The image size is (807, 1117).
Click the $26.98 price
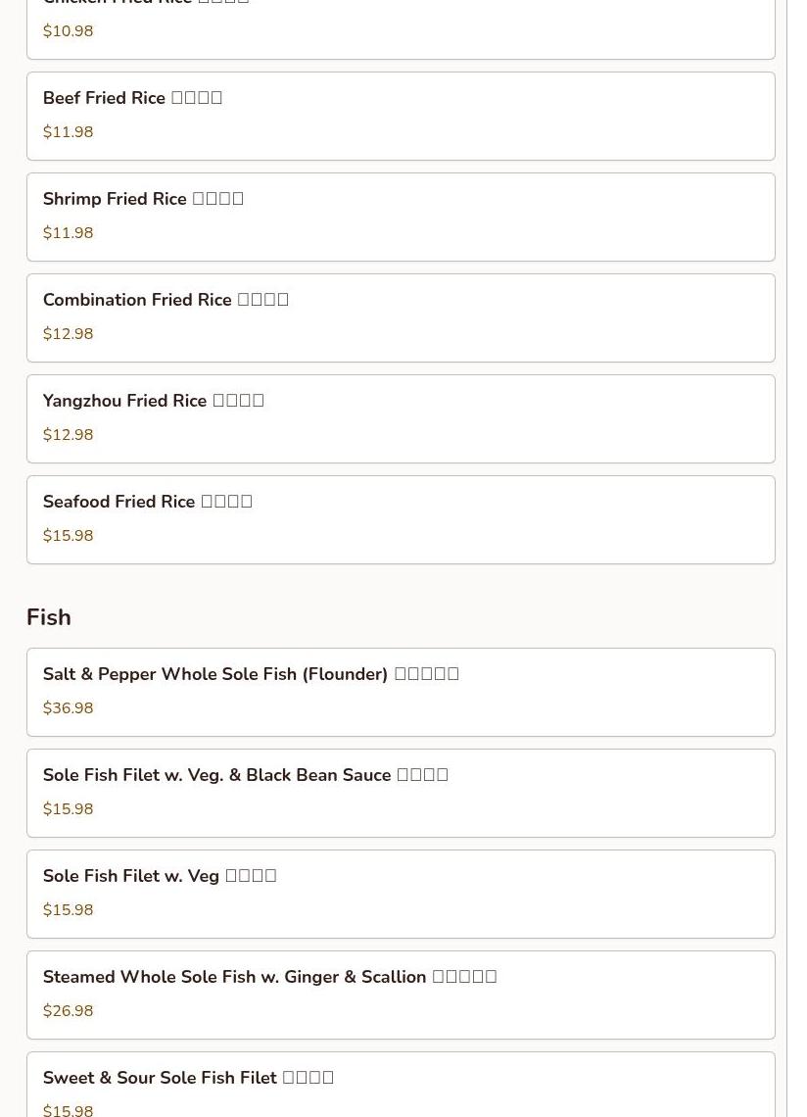pyautogui.click(x=68, y=1011)
